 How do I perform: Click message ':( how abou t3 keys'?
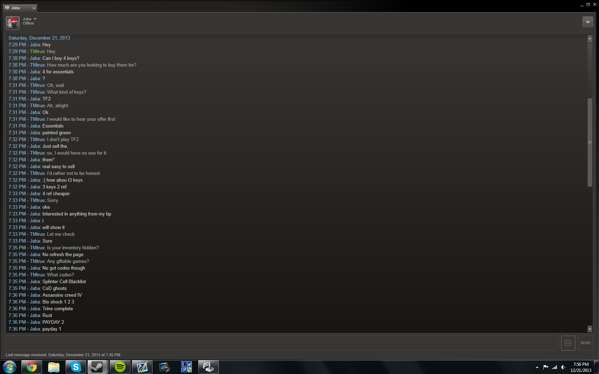pos(62,180)
